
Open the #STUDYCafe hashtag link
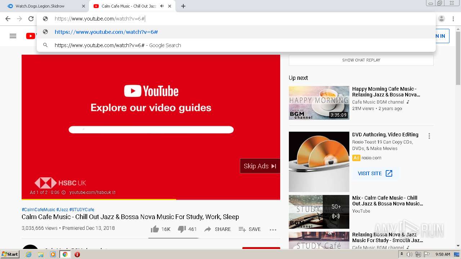pyautogui.click(x=82, y=209)
